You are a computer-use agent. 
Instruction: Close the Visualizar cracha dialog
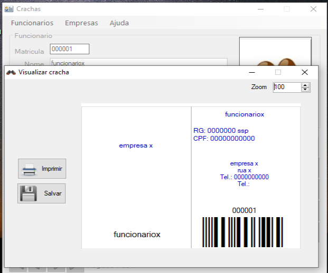(304, 72)
